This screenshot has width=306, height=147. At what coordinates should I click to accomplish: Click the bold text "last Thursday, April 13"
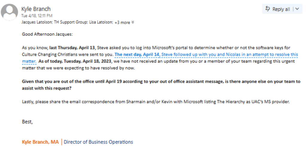click(x=72, y=48)
